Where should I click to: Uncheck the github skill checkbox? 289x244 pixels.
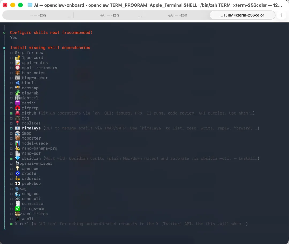point(11,113)
